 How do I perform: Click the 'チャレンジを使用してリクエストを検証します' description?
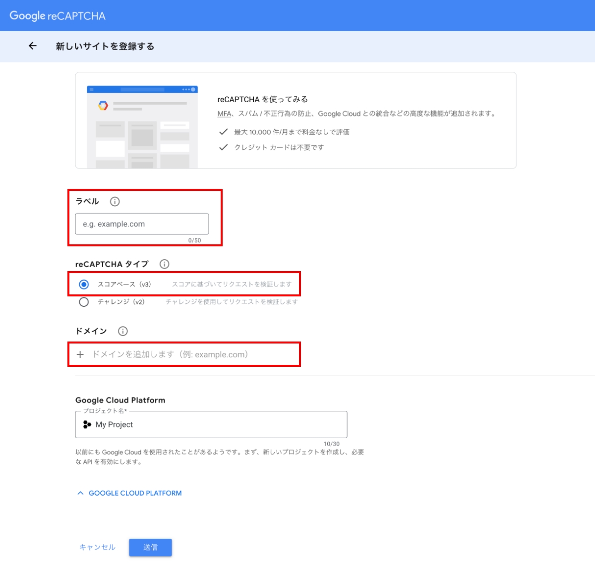pos(232,302)
